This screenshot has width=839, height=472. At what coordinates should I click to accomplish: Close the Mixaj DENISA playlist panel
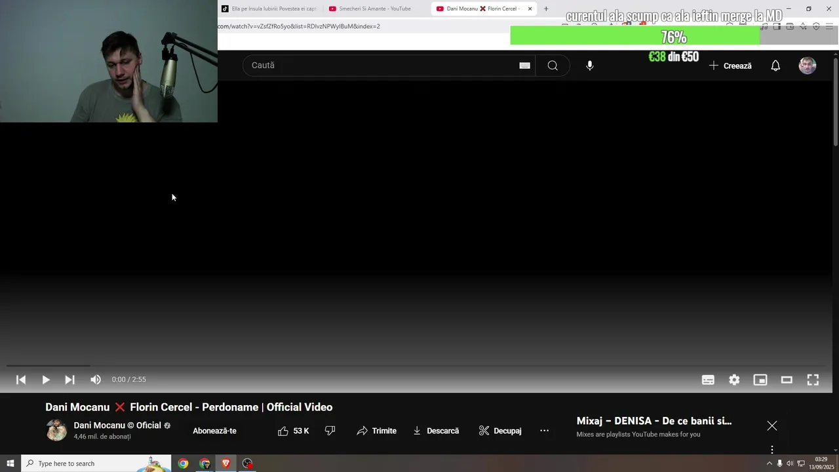(x=772, y=426)
